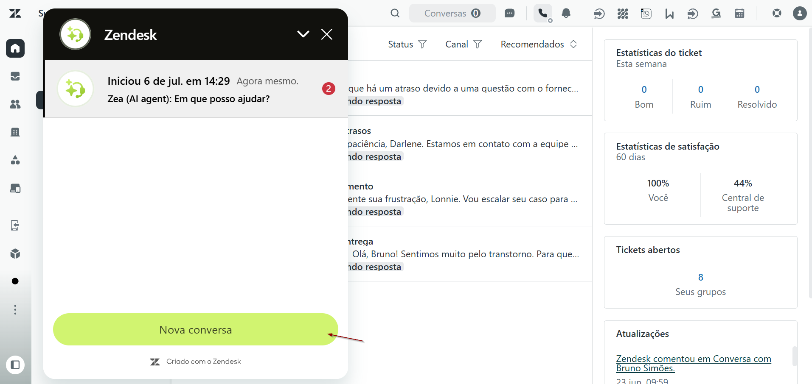The image size is (812, 384).
Task: Open the phone Talk icon
Action: [x=543, y=14]
